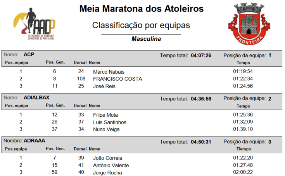Select Nuno Veiga's time 01:39:10
The height and width of the screenshot is (176, 285).
243,129
